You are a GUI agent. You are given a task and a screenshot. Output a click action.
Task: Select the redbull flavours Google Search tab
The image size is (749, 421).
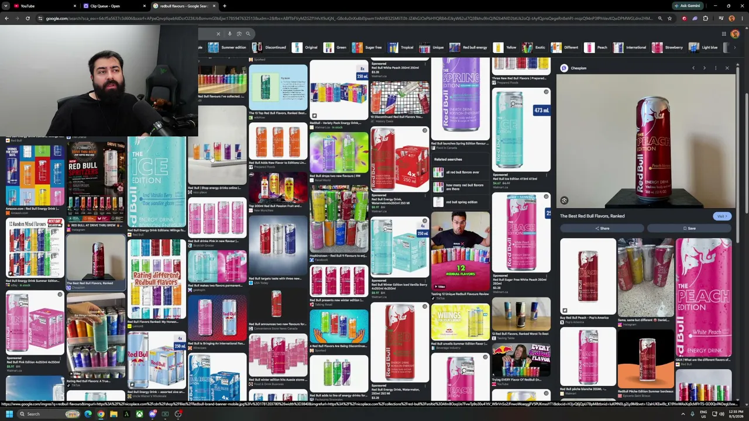[184, 6]
